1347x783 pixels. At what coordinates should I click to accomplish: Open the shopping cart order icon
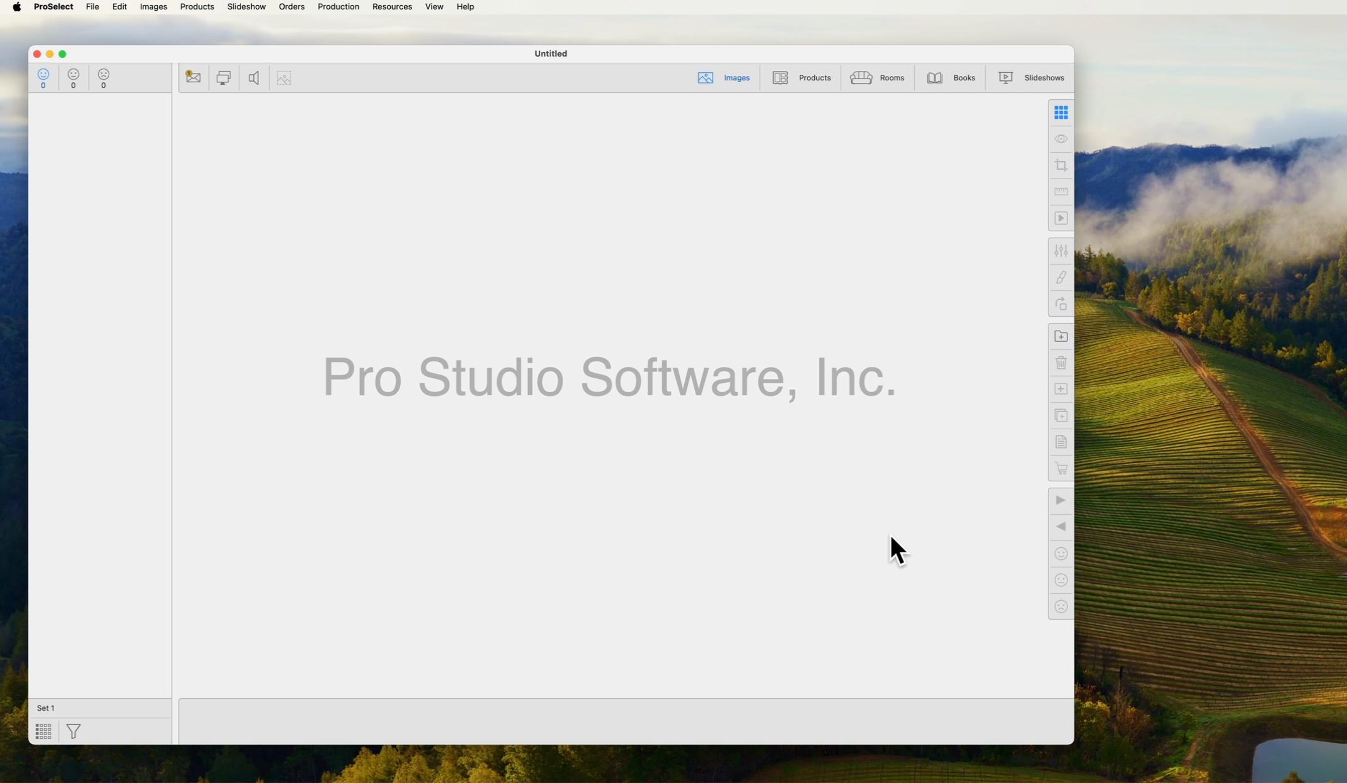point(1061,468)
